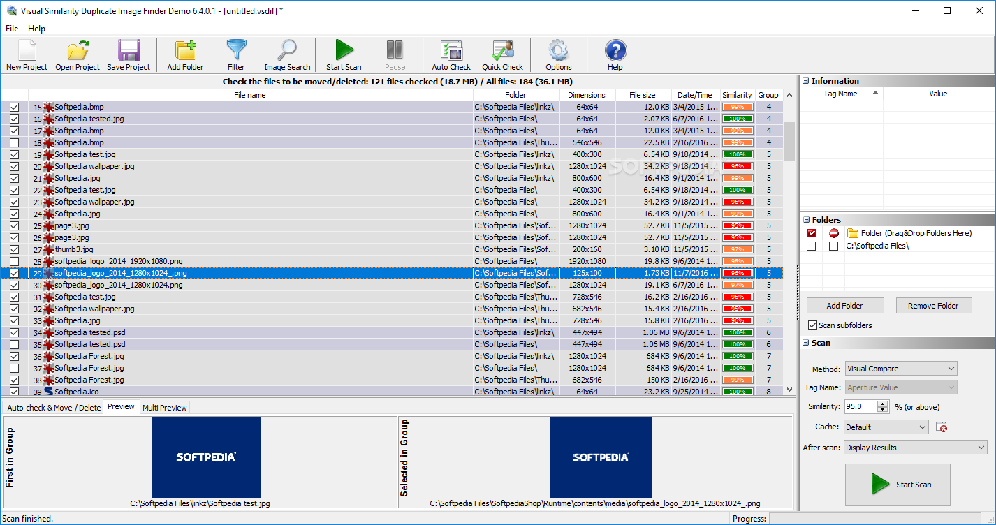Viewport: 996px width, 525px height.
Task: Open the Cache dropdown set to Default
Action: coord(886,427)
